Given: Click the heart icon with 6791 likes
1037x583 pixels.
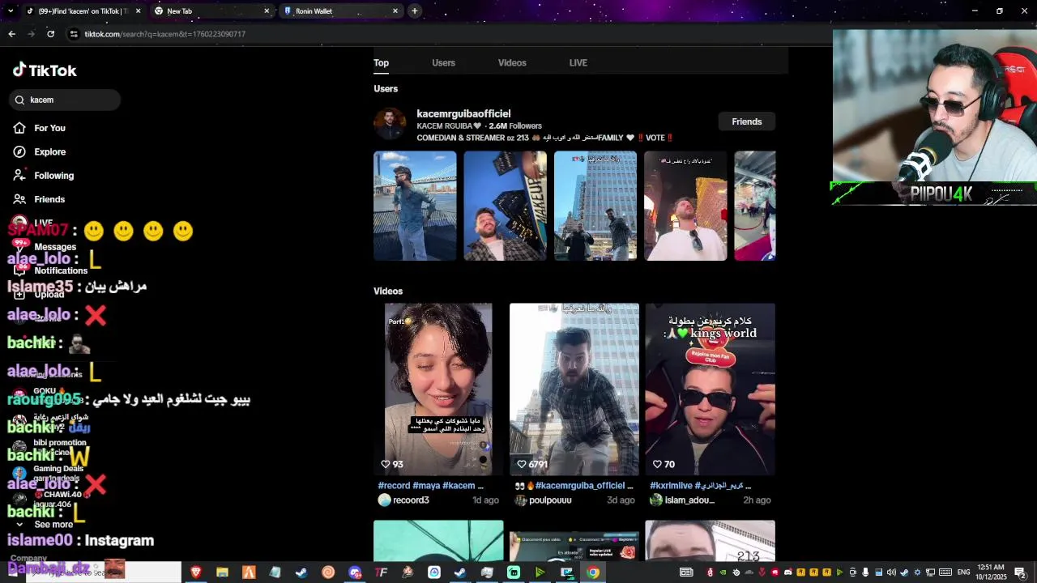Looking at the screenshot, I should pos(522,464).
